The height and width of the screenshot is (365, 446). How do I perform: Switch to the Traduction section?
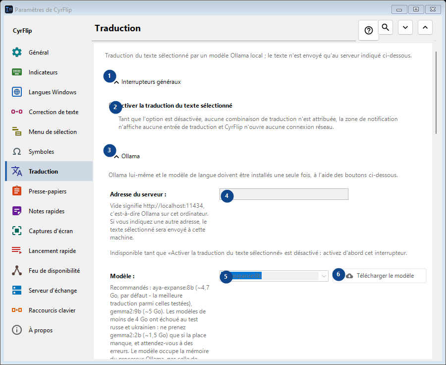pyautogui.click(x=49, y=171)
